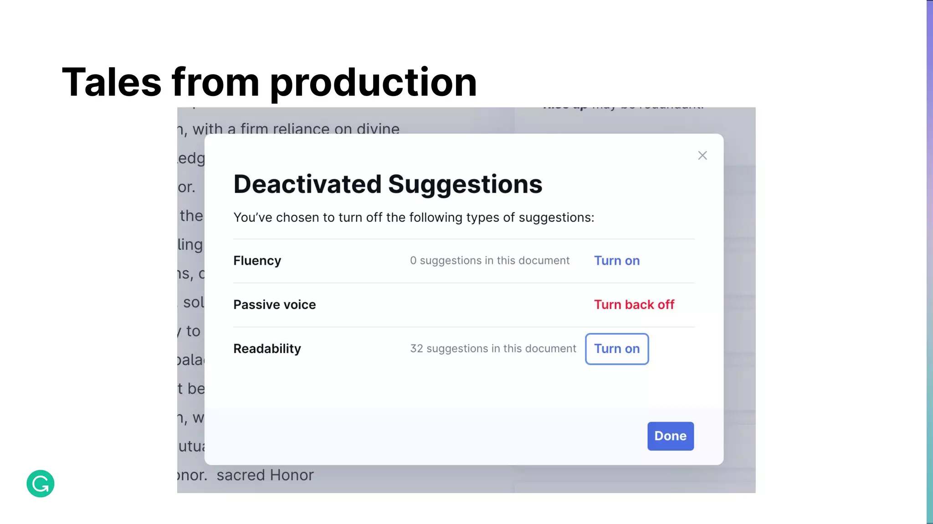
Task: Click the blurred suggestions panel behind the dialog
Action: [739, 273]
